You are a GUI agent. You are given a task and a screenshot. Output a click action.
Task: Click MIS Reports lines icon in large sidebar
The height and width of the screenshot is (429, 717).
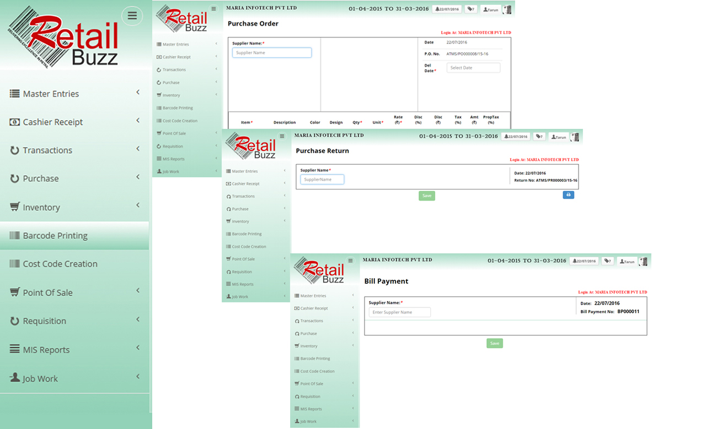[15, 349]
